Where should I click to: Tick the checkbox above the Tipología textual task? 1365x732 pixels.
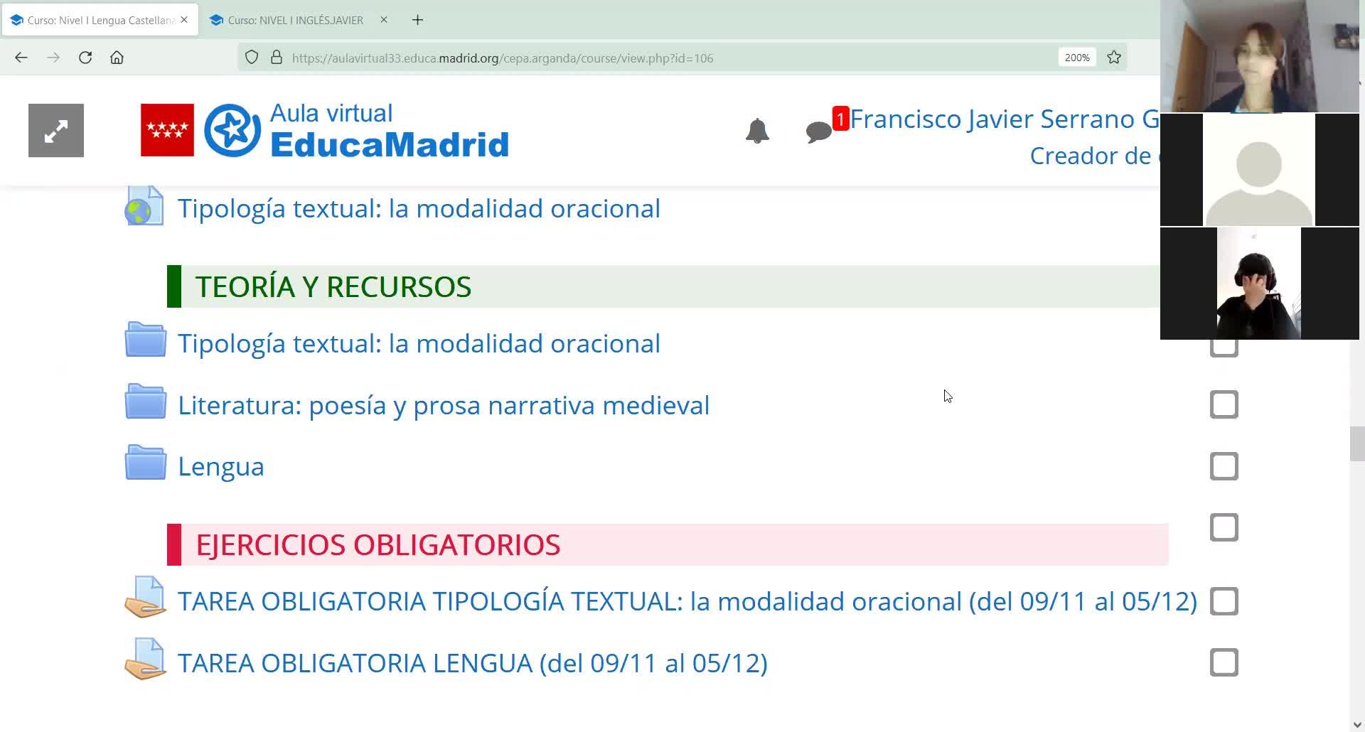tap(1224, 527)
